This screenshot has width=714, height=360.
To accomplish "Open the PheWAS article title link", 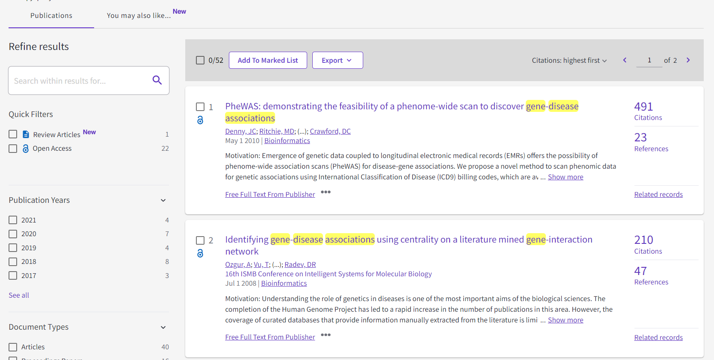I will pyautogui.click(x=402, y=112).
